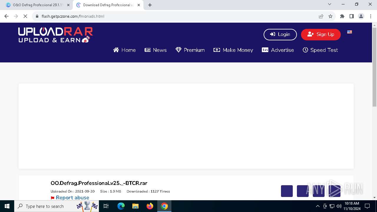Open the tab search chevron
This screenshot has width=377, height=212.
[x=330, y=4]
